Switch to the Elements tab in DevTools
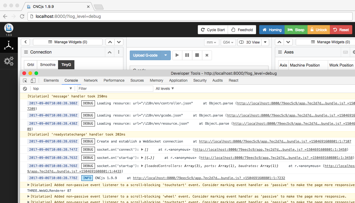355x203 pixels. [x=51, y=80]
